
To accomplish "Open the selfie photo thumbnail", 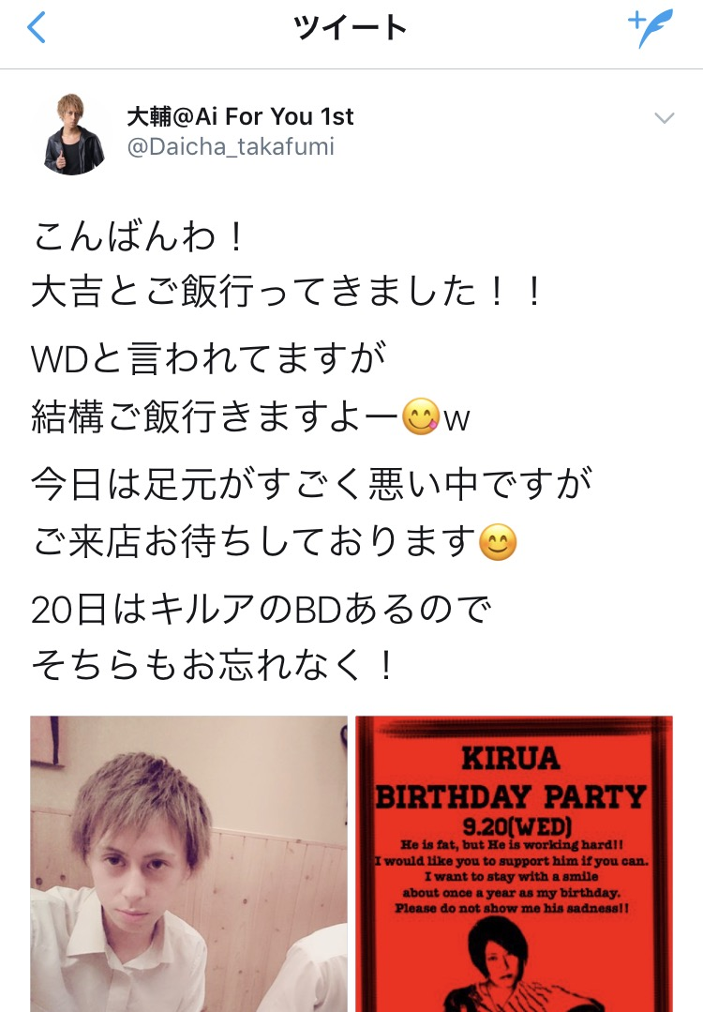I will [189, 864].
